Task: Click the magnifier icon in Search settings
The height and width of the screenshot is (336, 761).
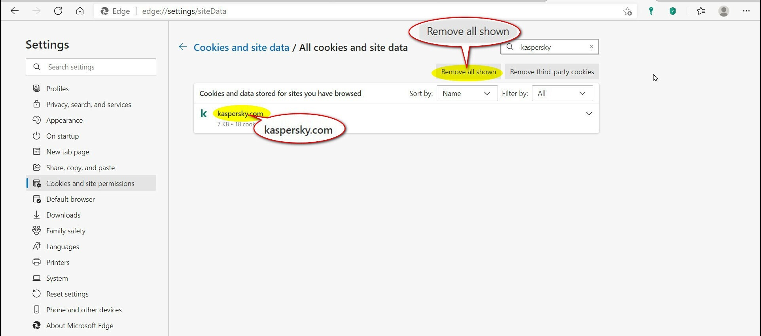Action: pyautogui.click(x=37, y=67)
